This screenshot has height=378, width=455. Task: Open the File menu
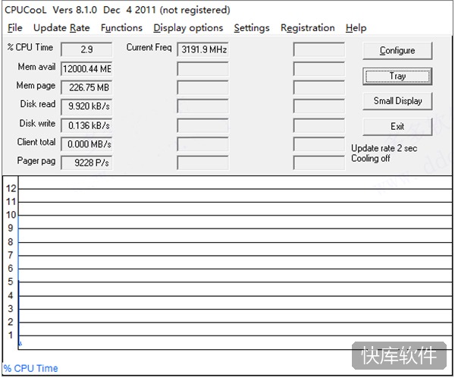pyautogui.click(x=15, y=28)
